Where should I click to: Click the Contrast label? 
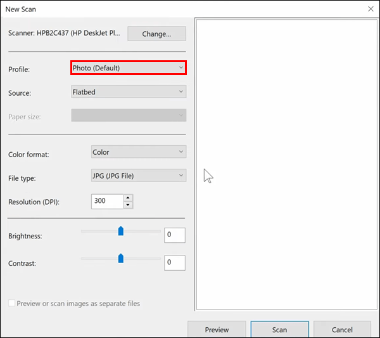[22, 264]
